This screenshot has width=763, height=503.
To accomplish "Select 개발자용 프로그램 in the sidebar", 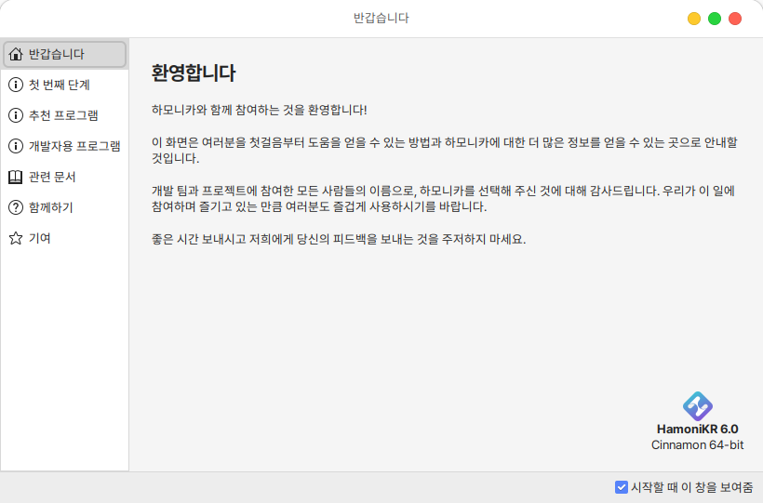I will click(x=74, y=146).
